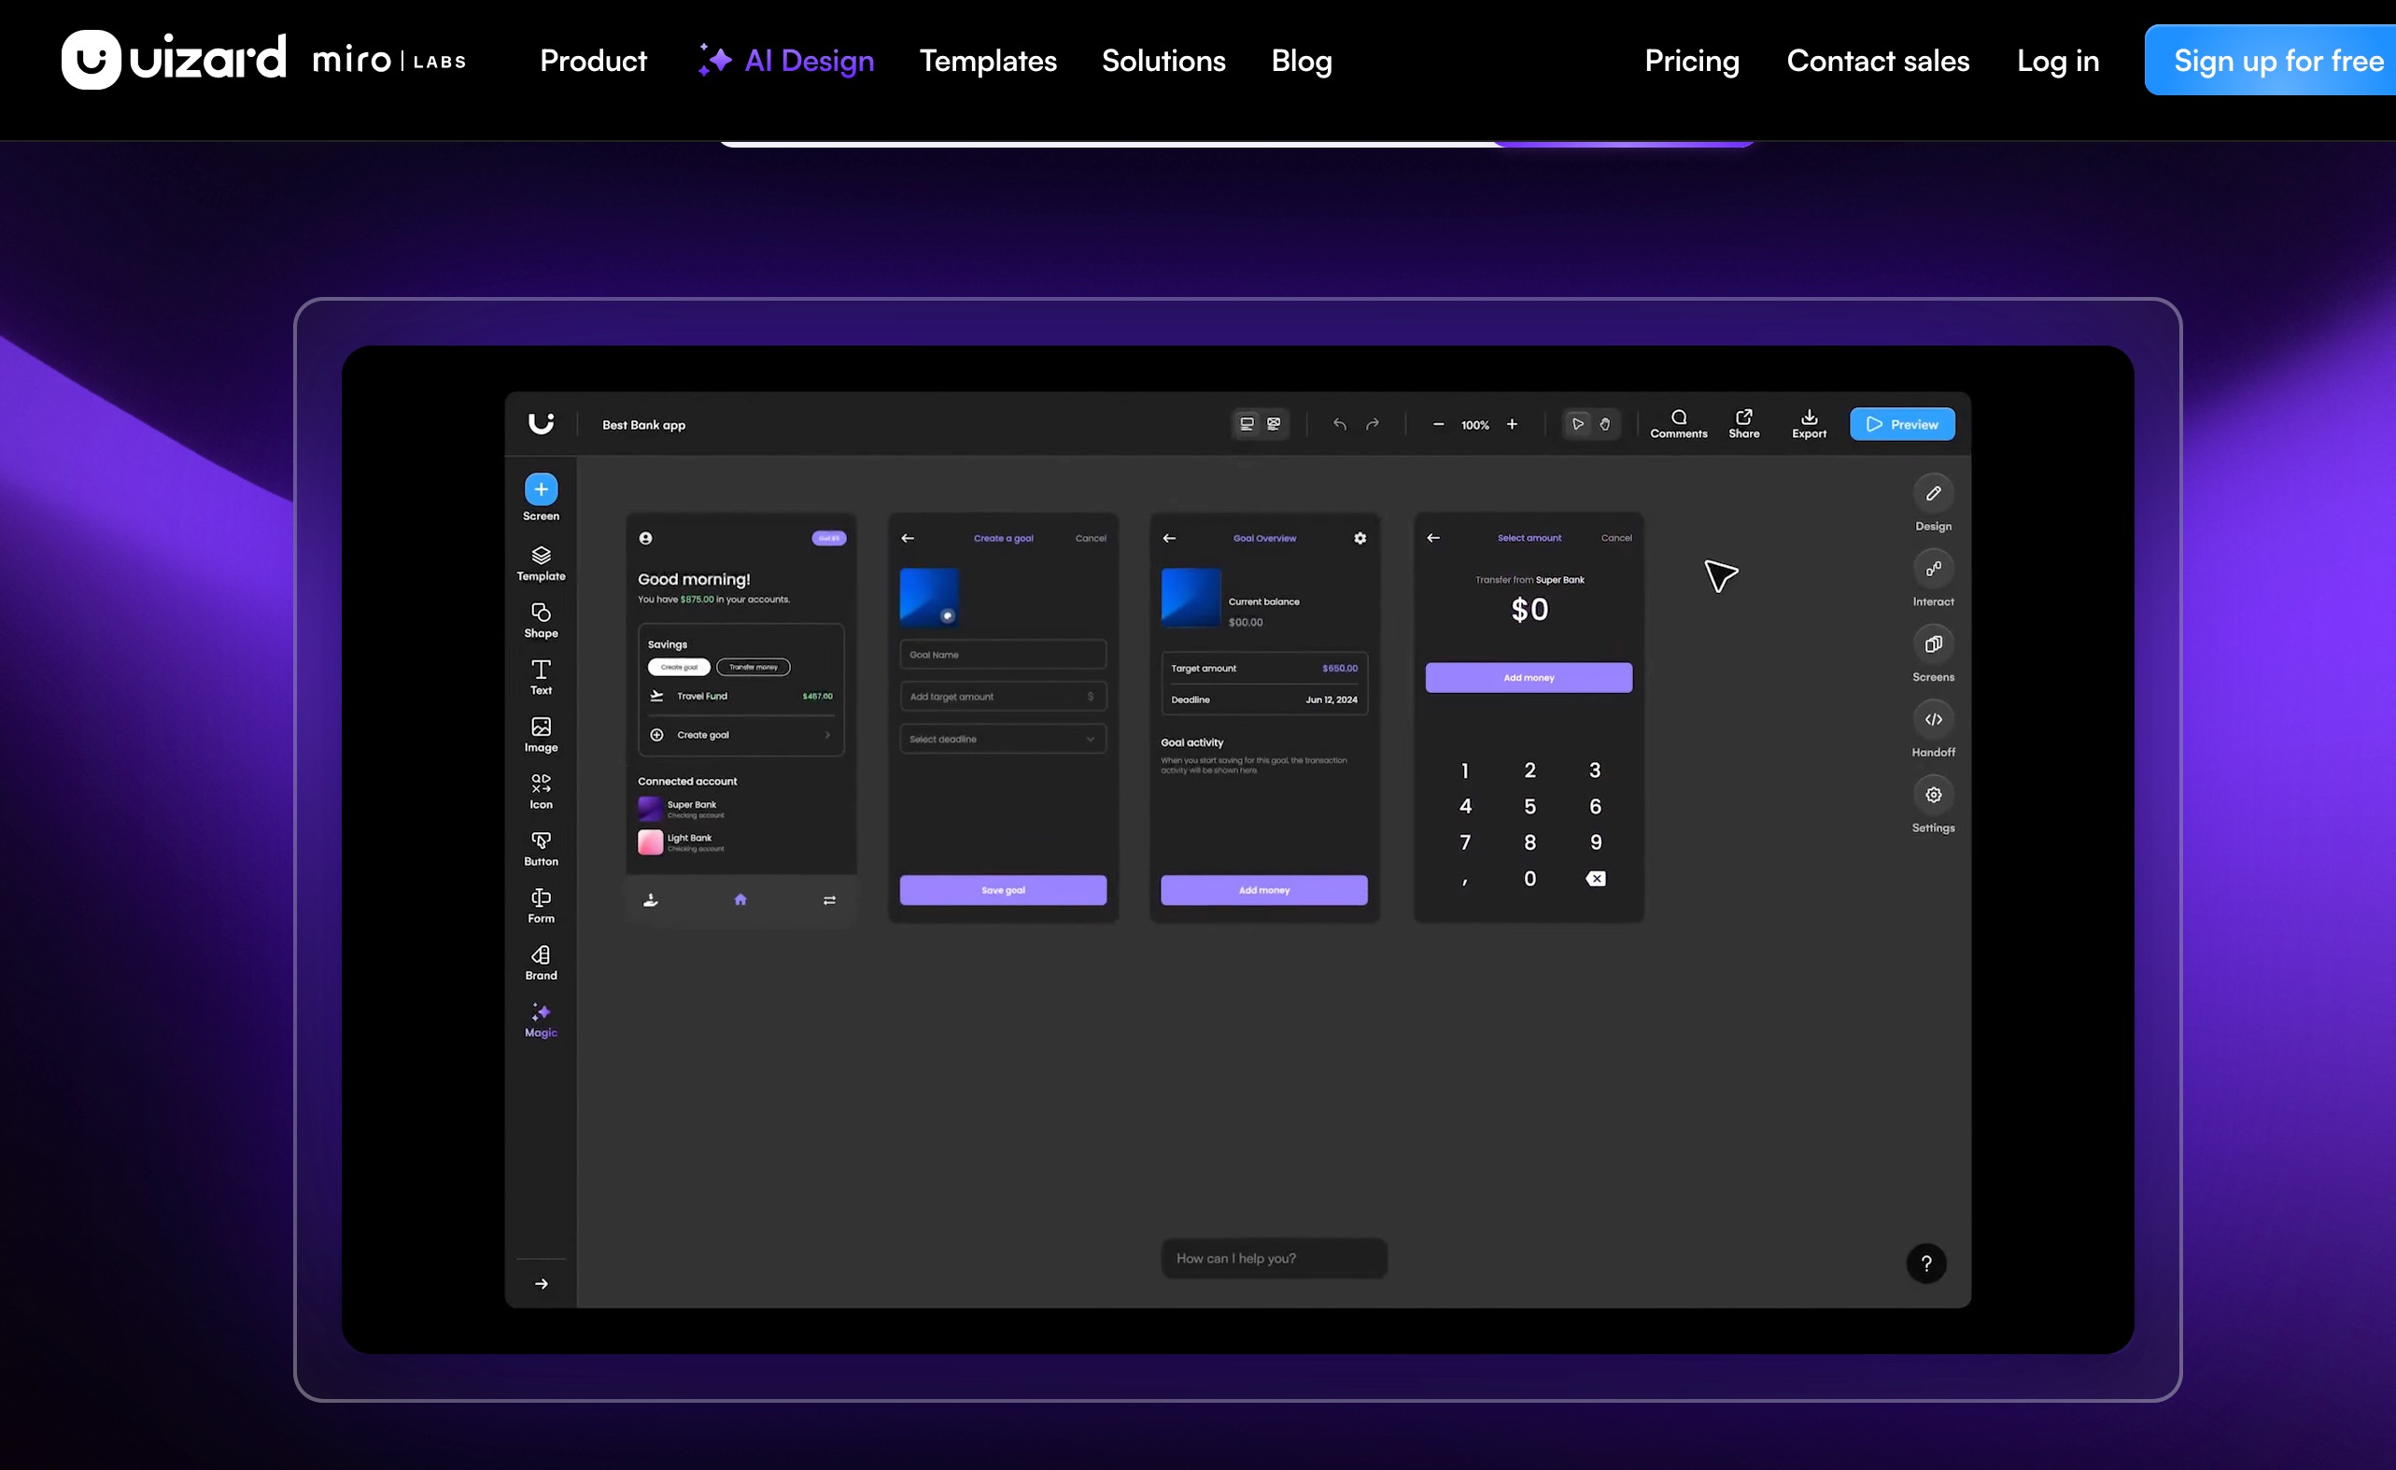2396x1470 pixels.
Task: Open the Icon library tool
Action: point(541,792)
